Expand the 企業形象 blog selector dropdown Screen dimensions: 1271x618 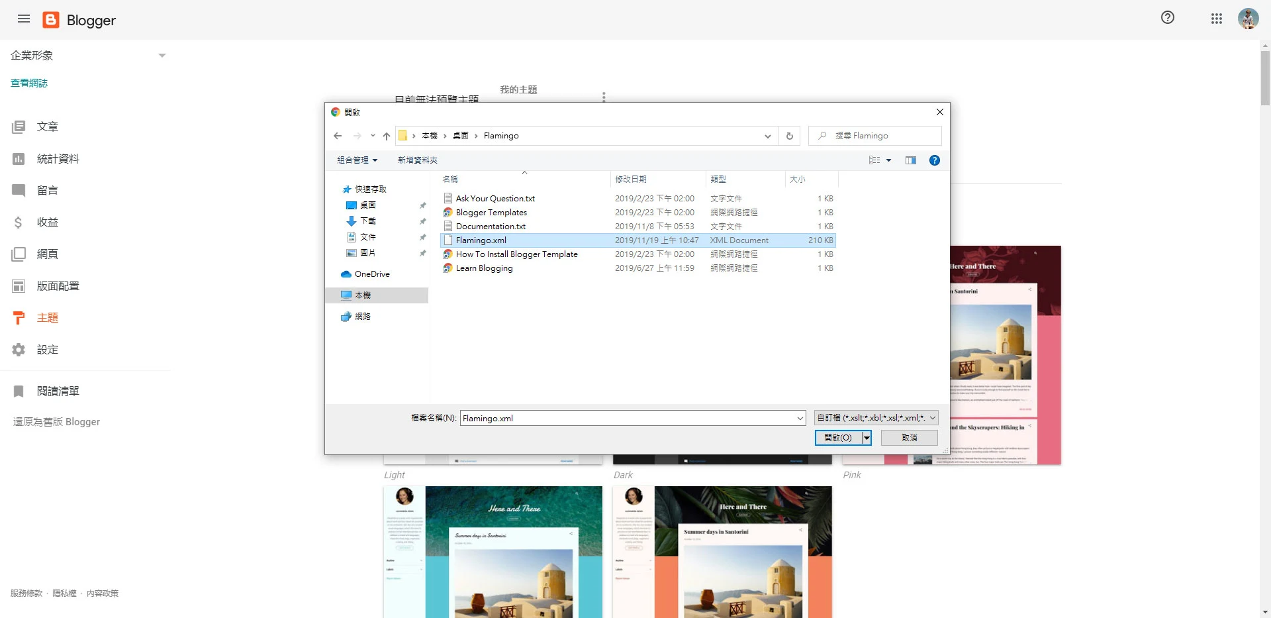pyautogui.click(x=162, y=56)
